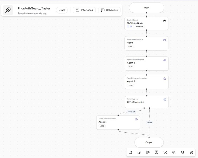Click the vertical layout align icon

[156, 152]
